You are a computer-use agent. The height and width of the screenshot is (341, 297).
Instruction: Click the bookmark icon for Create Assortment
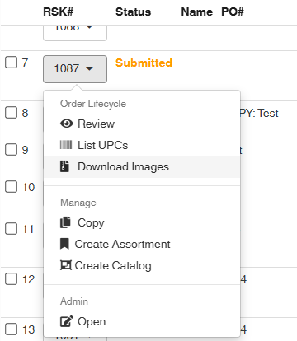point(64,244)
